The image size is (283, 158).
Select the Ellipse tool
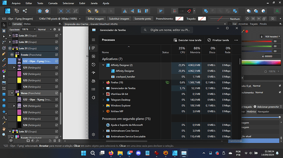click(4, 100)
